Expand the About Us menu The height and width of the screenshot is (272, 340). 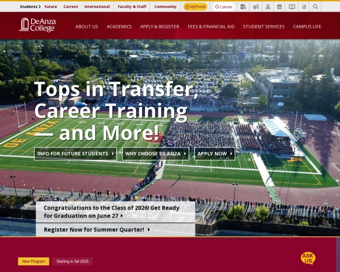87,27
